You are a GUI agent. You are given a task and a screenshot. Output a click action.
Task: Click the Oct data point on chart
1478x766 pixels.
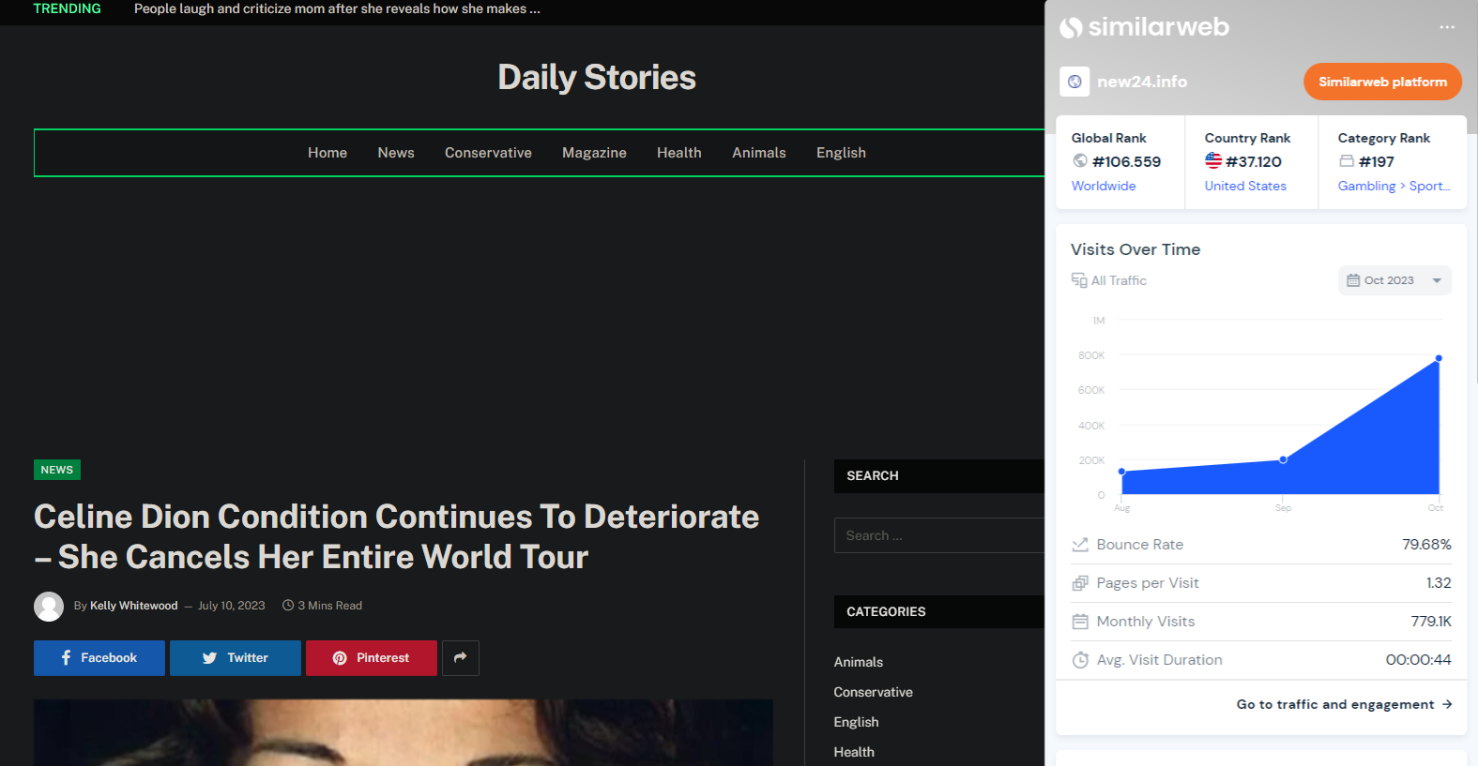pyautogui.click(x=1439, y=358)
